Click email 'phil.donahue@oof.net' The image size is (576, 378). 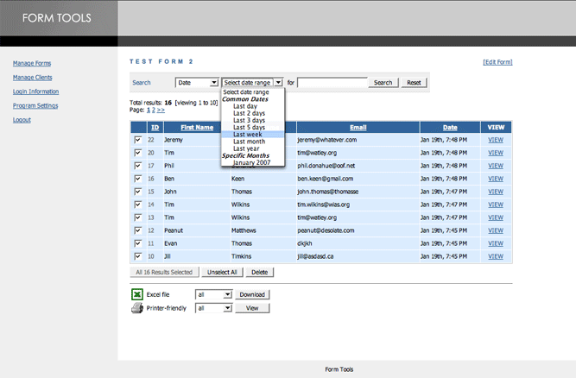tap(326, 166)
